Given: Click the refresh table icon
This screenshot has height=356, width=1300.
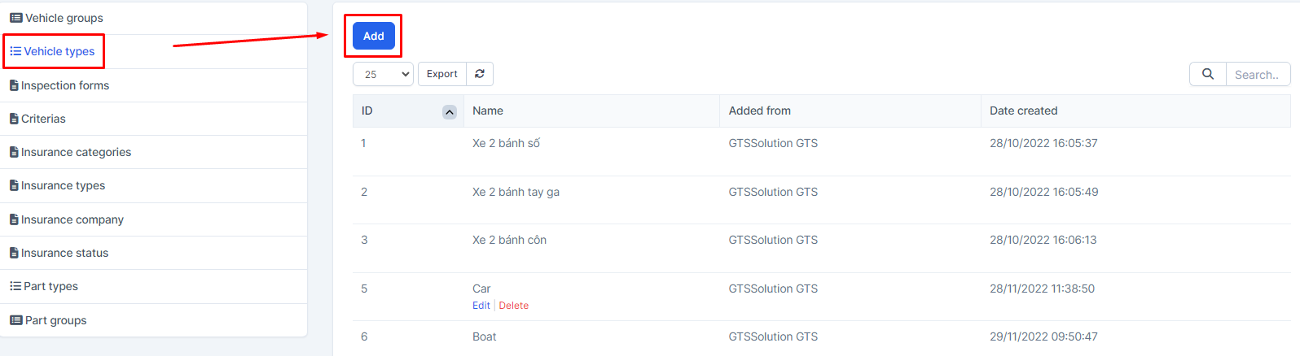Looking at the screenshot, I should pos(480,74).
